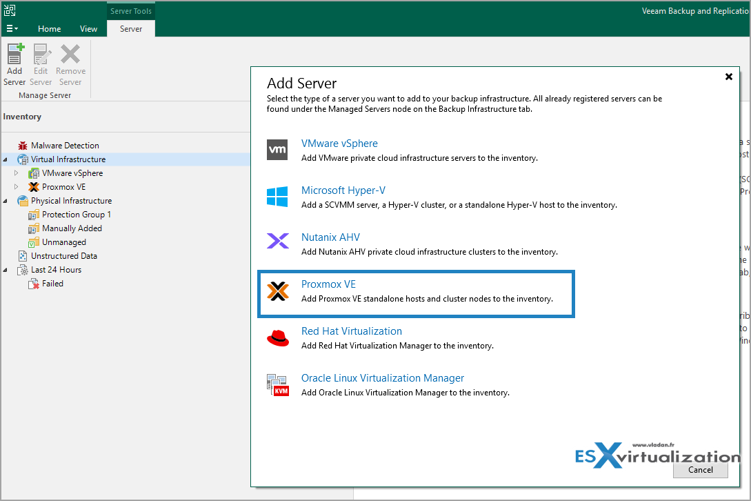Choose the Nutanix AHV server type link
Image resolution: width=751 pixels, height=501 pixels.
click(330, 237)
